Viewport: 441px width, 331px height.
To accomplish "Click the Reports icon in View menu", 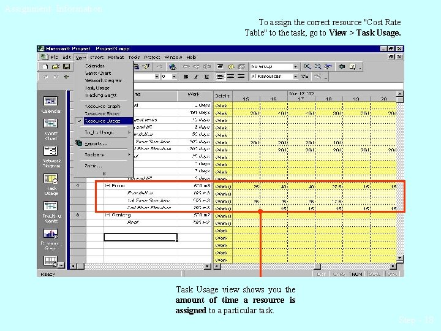I will click(x=79, y=143).
